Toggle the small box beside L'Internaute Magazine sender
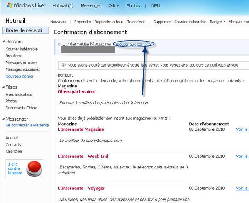The width and height of the screenshot is (249, 203). coord(59,44)
